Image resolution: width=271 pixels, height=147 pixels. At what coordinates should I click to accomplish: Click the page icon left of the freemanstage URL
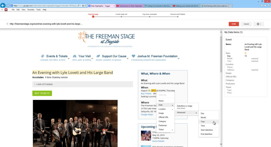pos(7,24)
